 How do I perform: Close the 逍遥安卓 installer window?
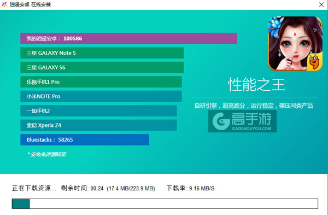coord(321,4)
